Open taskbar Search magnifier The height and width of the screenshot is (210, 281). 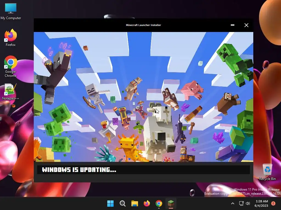click(x=123, y=203)
